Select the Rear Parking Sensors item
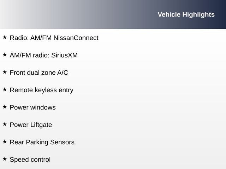The image size is (226, 169). click(x=42, y=142)
